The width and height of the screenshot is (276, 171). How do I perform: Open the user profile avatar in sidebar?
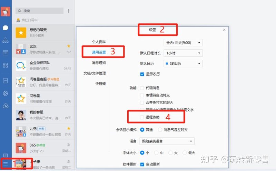point(6,12)
